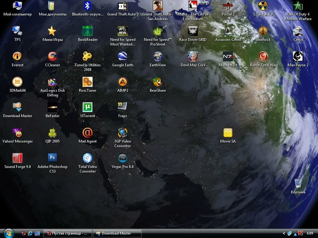Select the Riva Tuner icon

click(88, 82)
